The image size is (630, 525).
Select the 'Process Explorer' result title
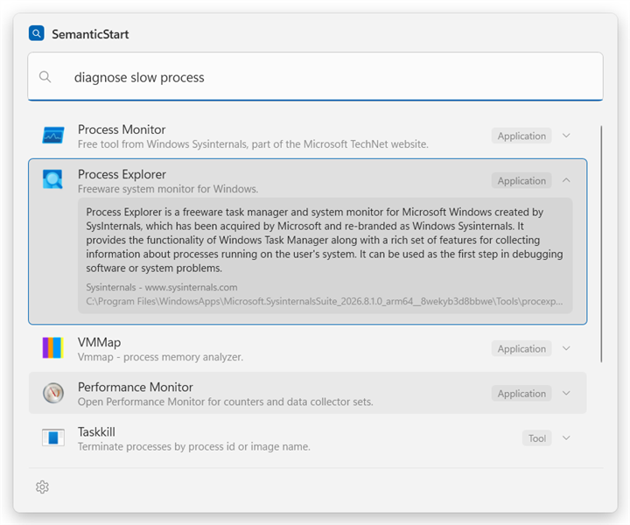(x=122, y=174)
